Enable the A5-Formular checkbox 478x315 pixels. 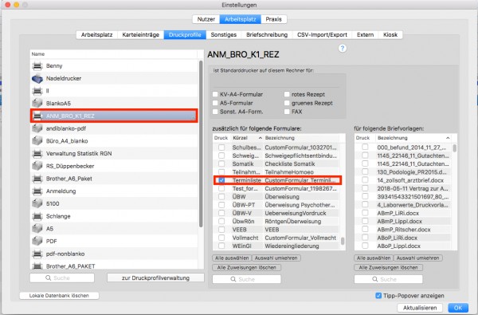pos(215,103)
